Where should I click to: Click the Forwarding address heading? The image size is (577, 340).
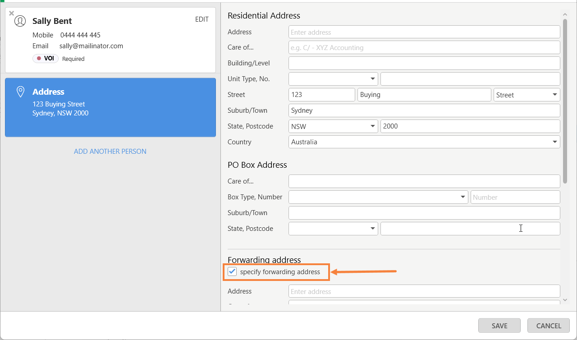coord(264,260)
